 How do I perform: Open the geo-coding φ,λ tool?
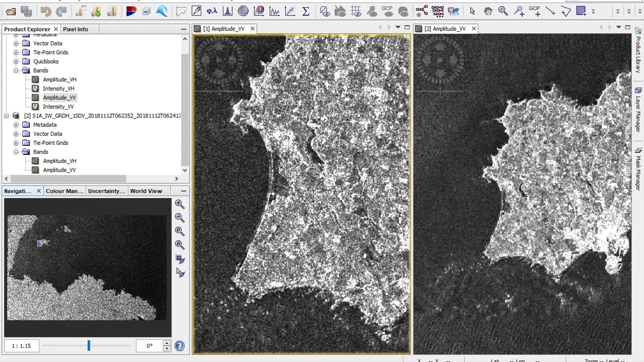(x=212, y=11)
